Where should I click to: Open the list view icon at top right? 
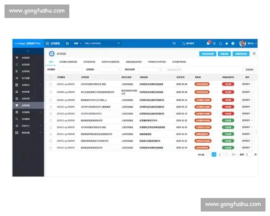tap(254, 54)
